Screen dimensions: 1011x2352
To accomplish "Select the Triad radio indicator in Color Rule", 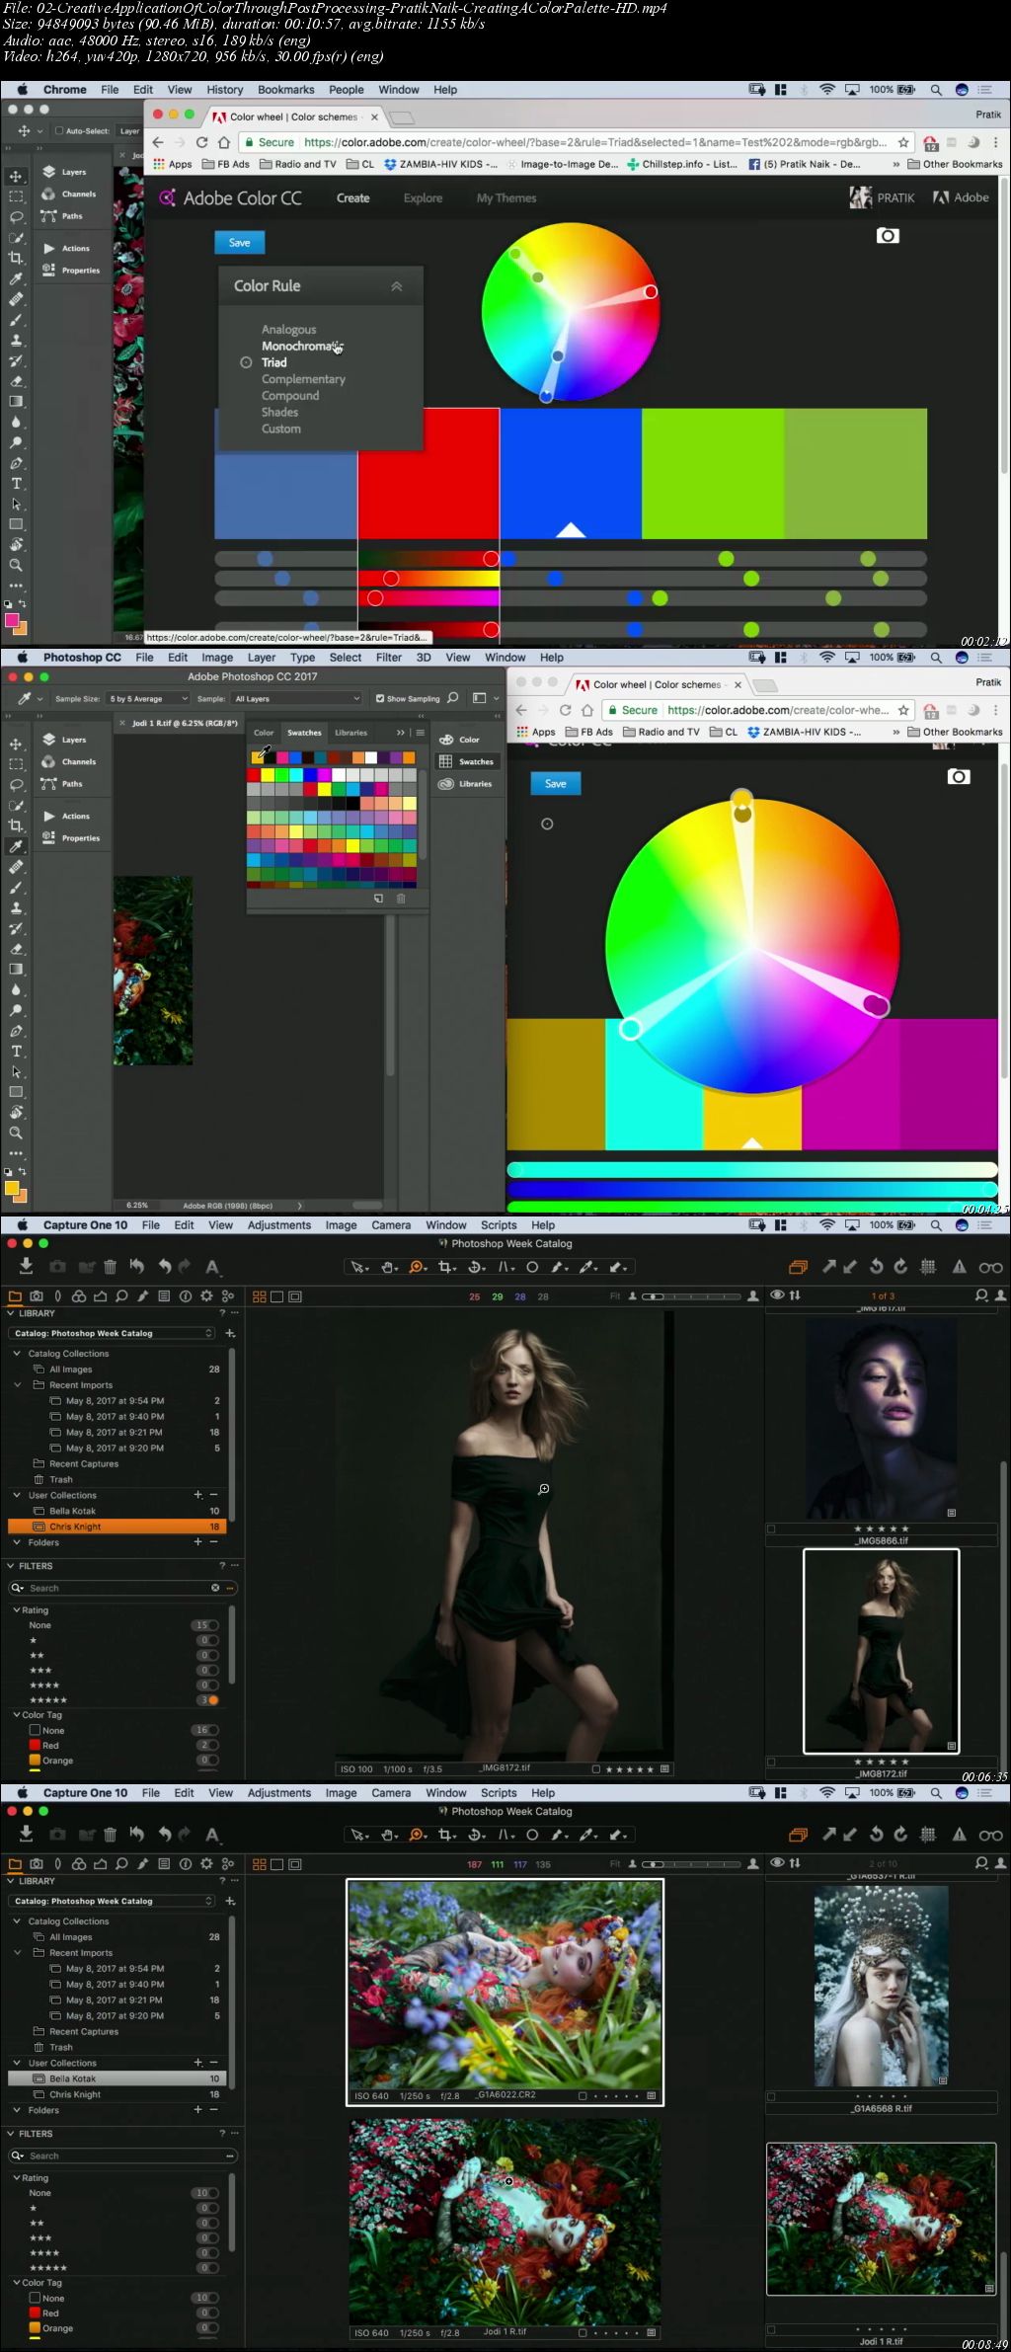I will coord(246,362).
